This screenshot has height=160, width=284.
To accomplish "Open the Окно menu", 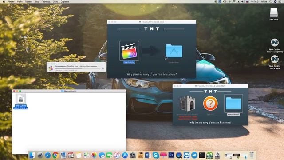I will point(55,2).
